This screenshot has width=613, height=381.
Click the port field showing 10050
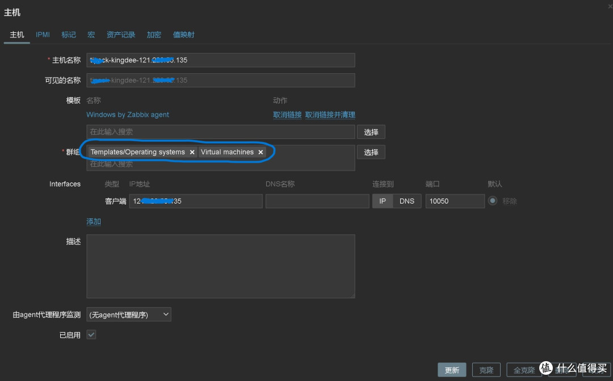tap(455, 201)
